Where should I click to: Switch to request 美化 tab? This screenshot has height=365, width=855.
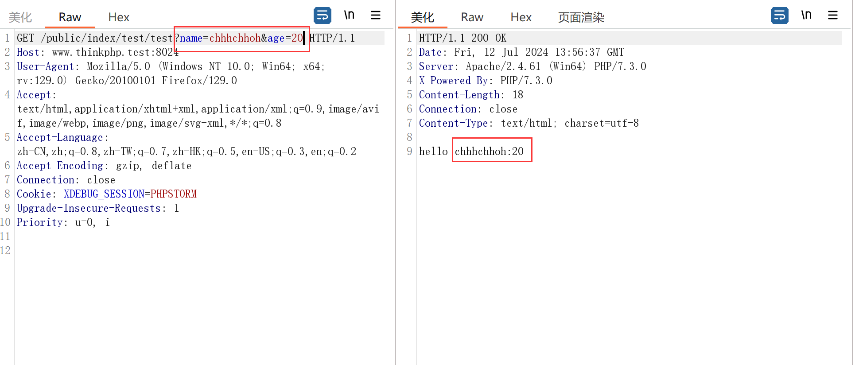(x=20, y=17)
